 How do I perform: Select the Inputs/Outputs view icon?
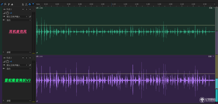2,4
